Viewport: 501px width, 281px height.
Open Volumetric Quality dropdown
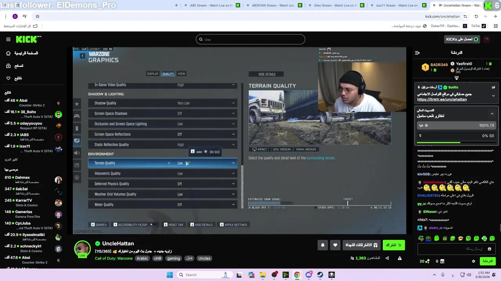163,173
